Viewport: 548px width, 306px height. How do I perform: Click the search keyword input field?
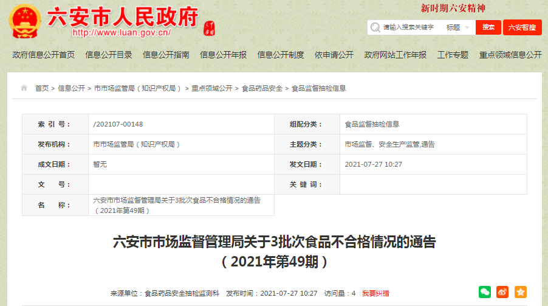tap(408, 27)
